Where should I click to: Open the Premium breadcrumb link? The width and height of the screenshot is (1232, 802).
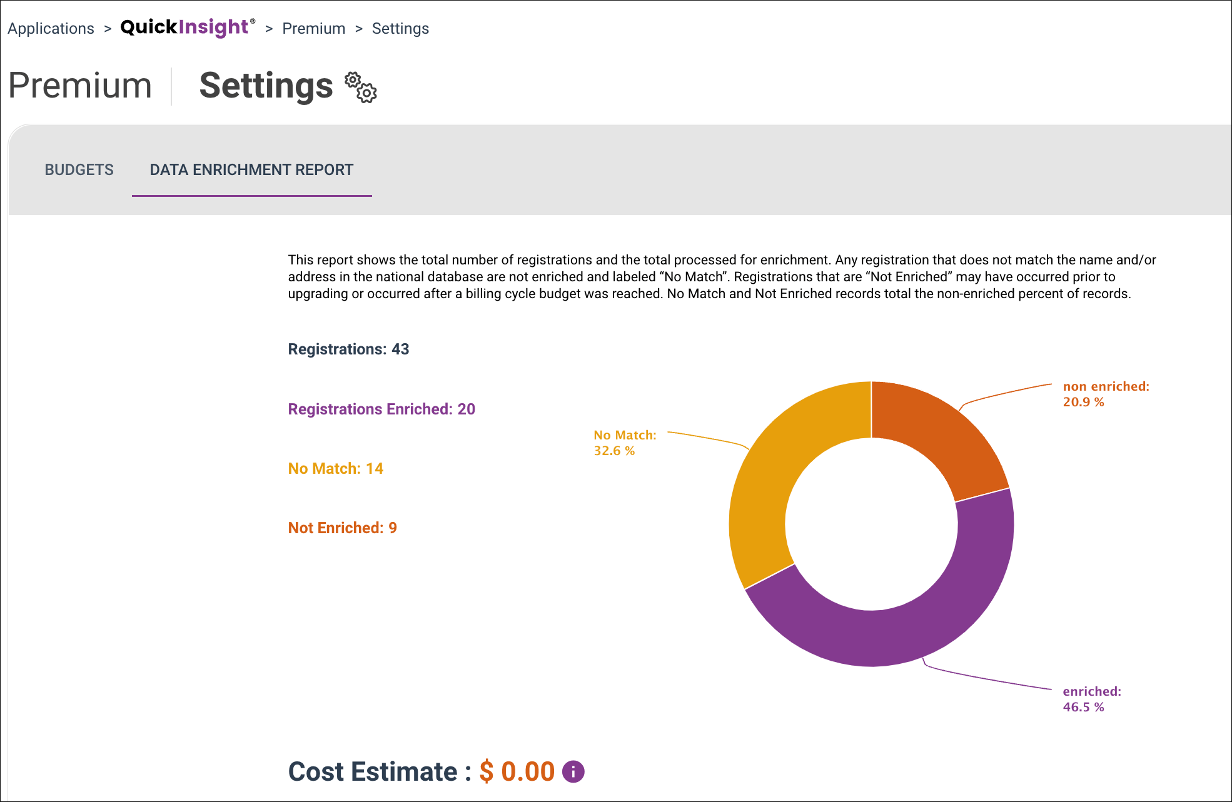point(313,29)
